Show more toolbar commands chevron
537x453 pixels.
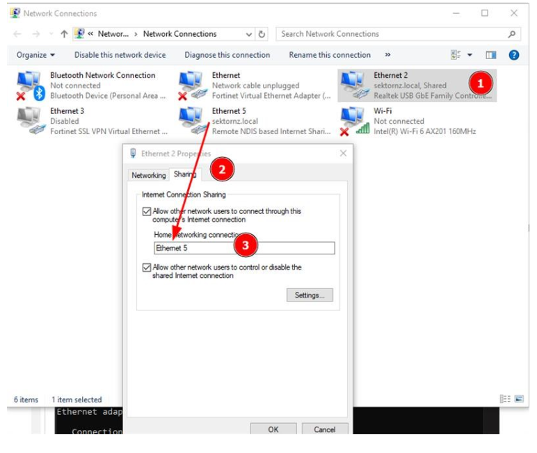click(387, 55)
